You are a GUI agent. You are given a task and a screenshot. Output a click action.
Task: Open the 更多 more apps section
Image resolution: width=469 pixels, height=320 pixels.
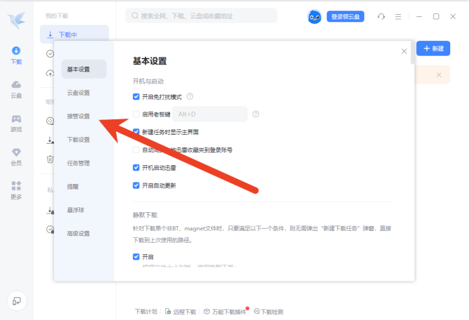click(16, 190)
